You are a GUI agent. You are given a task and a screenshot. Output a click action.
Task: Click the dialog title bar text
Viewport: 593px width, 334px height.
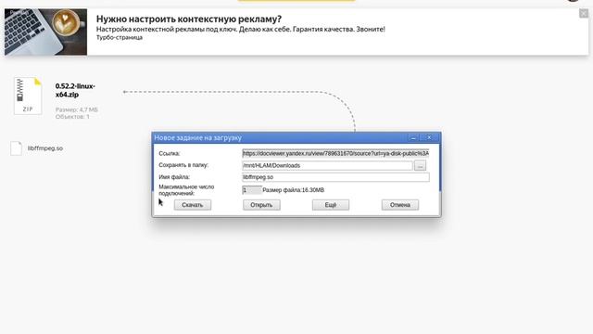[x=197, y=138]
